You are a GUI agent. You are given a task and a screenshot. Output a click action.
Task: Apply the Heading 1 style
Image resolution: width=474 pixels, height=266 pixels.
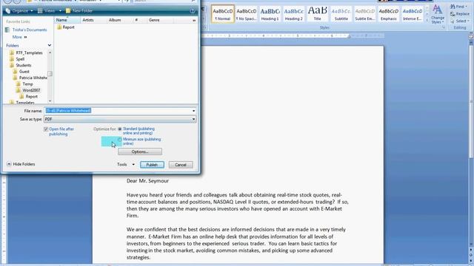(x=270, y=14)
